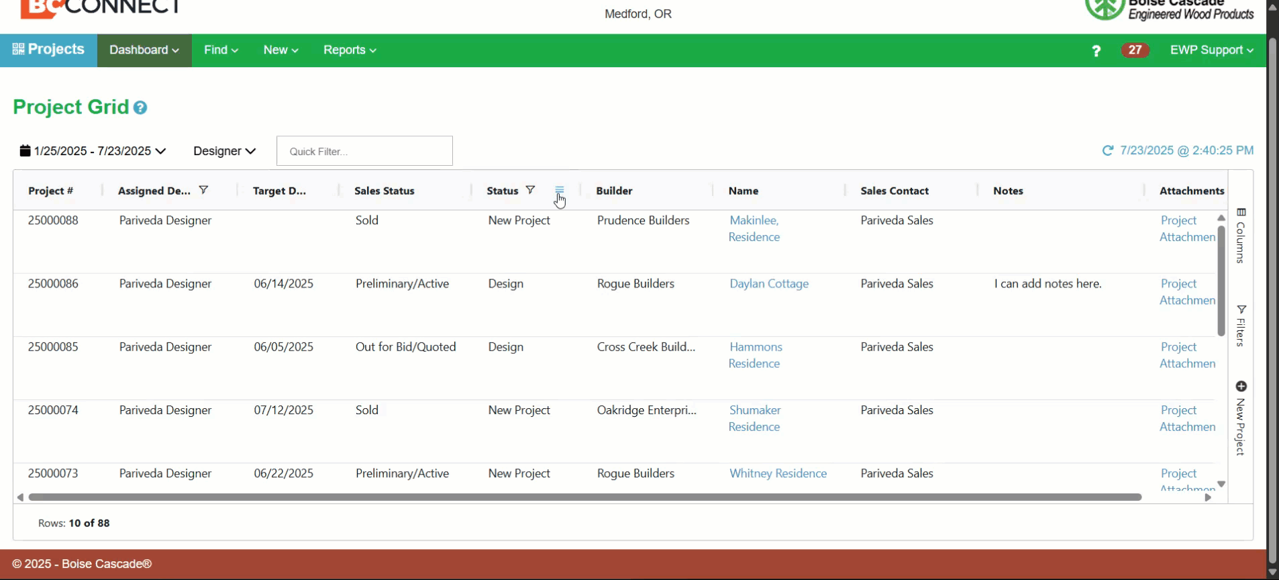The width and height of the screenshot is (1279, 580).
Task: Click the Cross Creek Build... builder cell
Action: (x=646, y=346)
